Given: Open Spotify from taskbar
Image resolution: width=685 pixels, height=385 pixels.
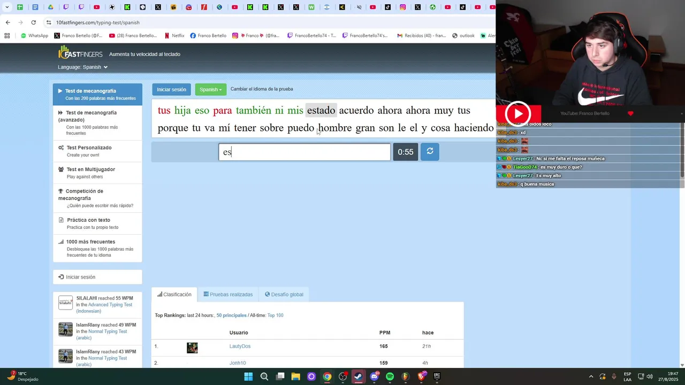Looking at the screenshot, I should point(390,376).
